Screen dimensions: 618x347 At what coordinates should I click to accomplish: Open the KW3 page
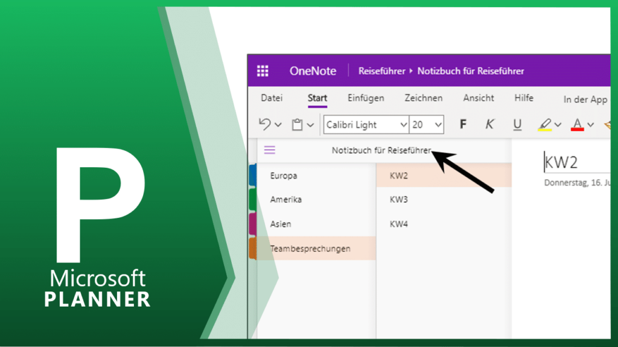[399, 199]
